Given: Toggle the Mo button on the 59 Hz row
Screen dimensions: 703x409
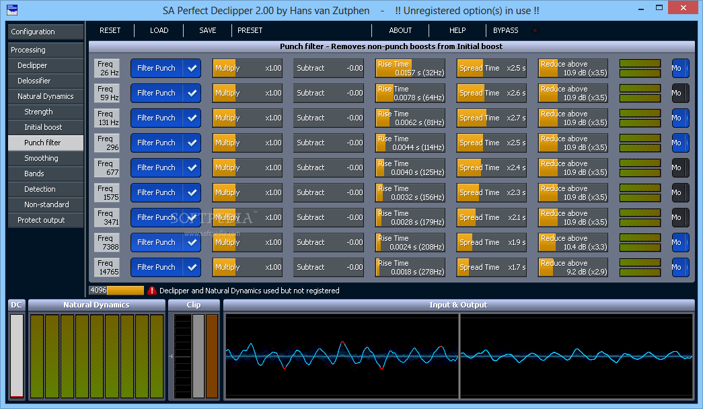Looking at the screenshot, I should 679,94.
